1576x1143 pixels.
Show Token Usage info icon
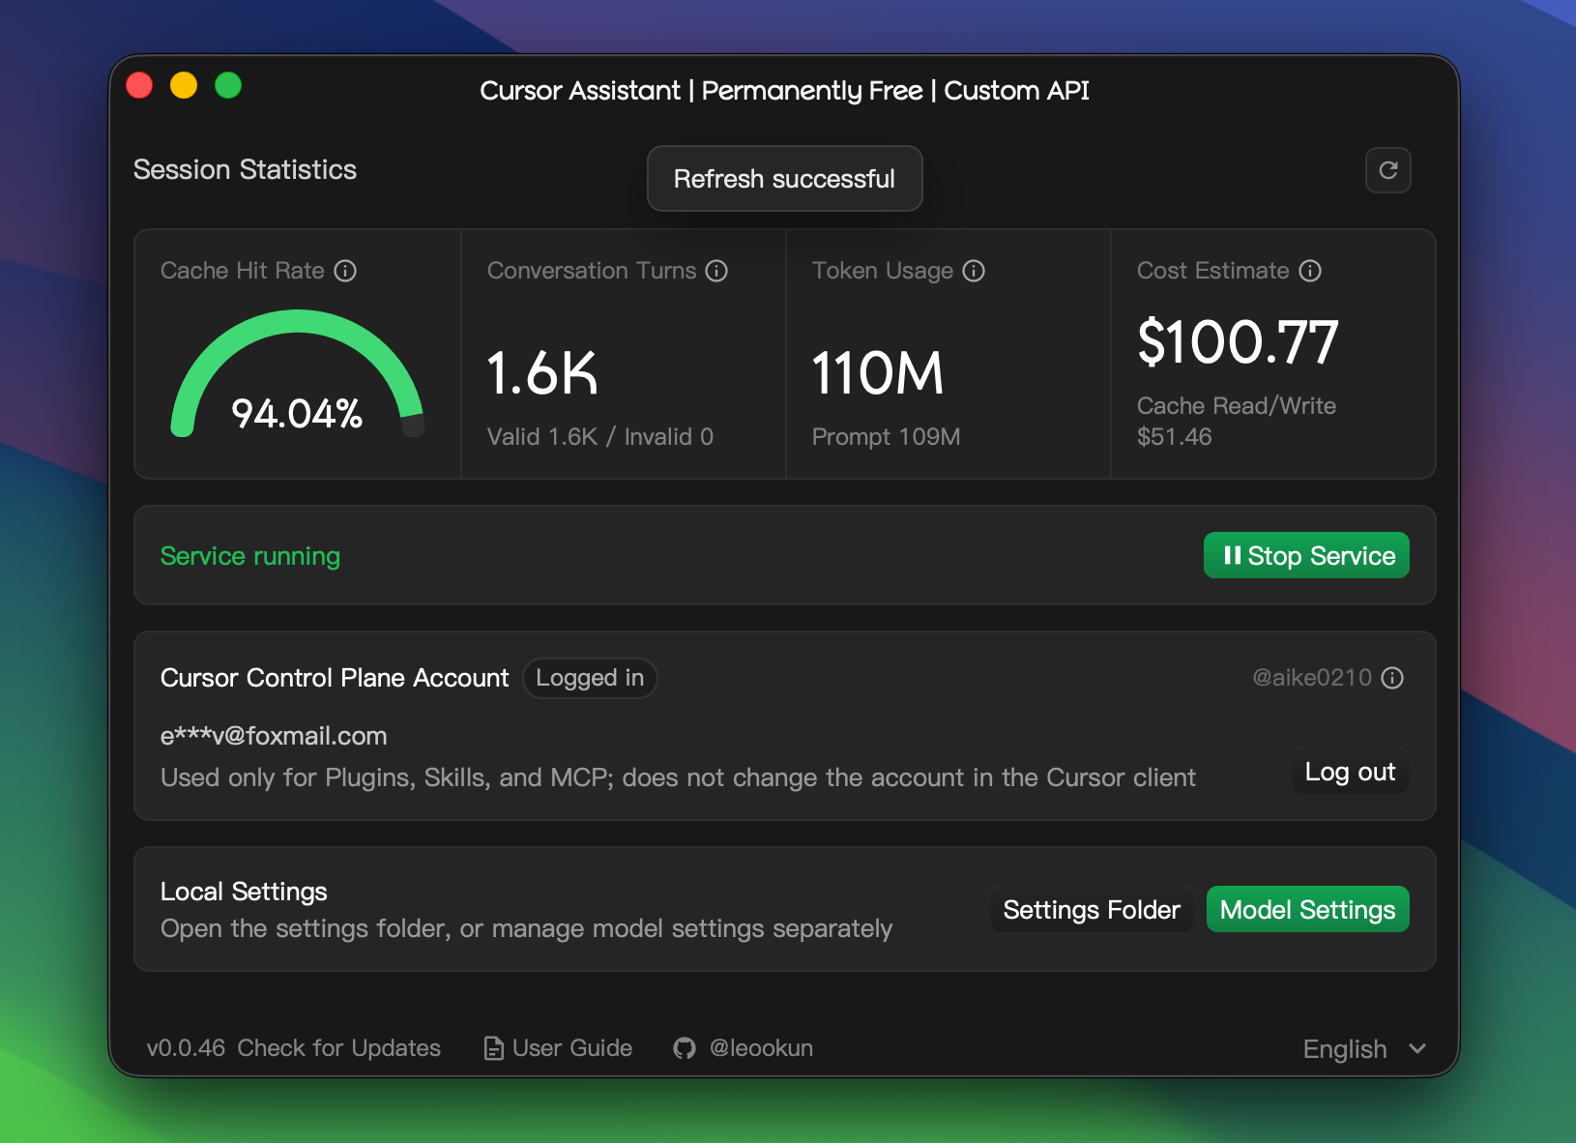click(x=974, y=271)
